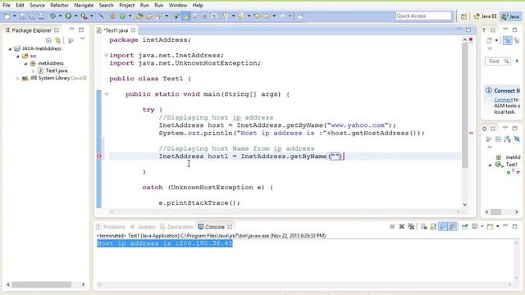
Task: Click the Package Explorer horizontal scrollbar
Action: click(x=42, y=284)
